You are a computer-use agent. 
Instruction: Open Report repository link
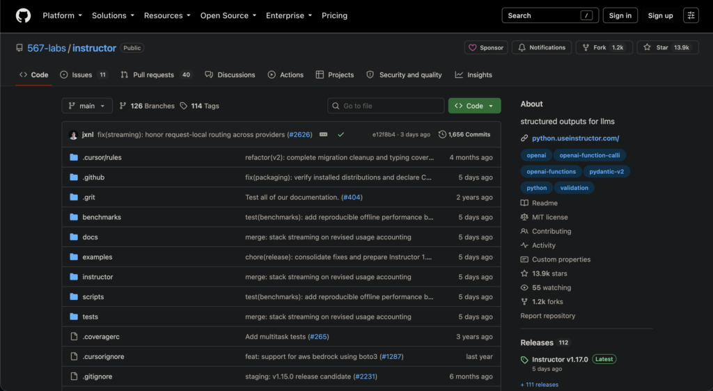(x=547, y=316)
